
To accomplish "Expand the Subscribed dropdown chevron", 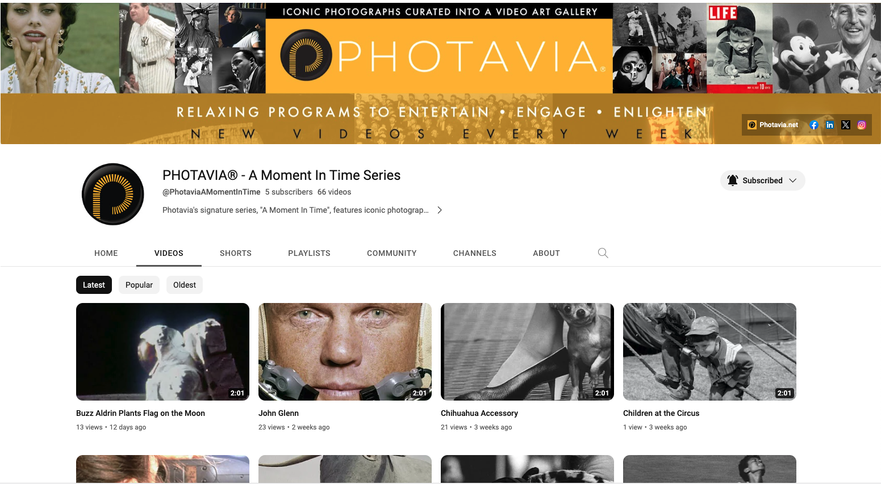I will point(793,180).
